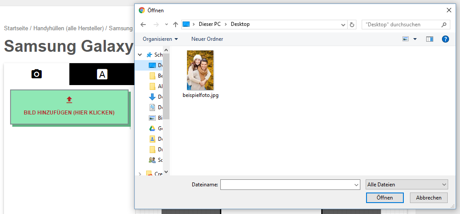Open Handyhüllen (alle Hersteller) breadcrumb link
The width and height of the screenshot is (460, 214).
(x=68, y=29)
